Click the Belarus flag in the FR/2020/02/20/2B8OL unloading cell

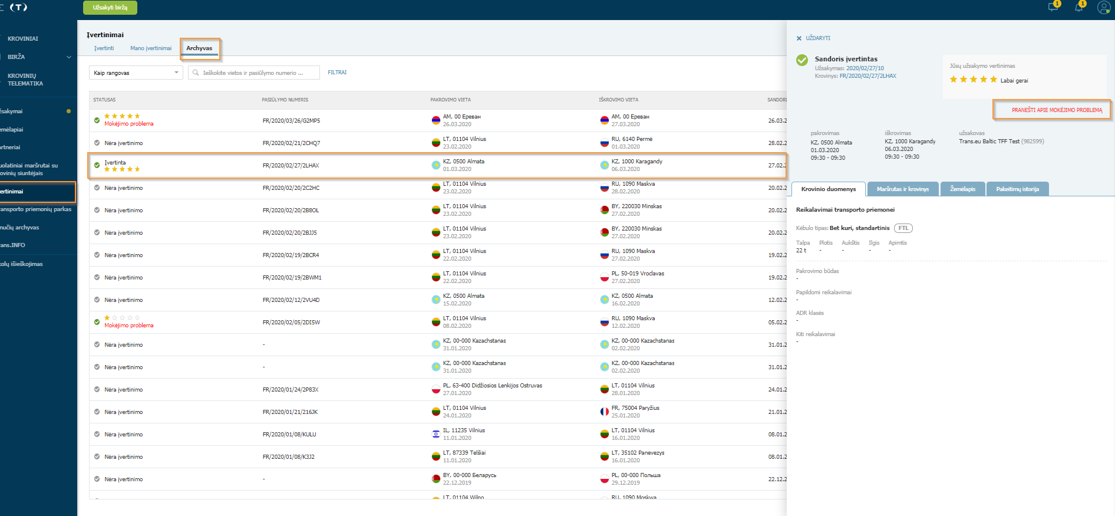605,210
